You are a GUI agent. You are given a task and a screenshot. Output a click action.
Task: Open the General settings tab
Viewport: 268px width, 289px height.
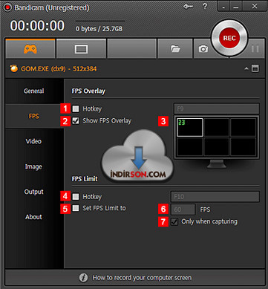[x=33, y=91]
